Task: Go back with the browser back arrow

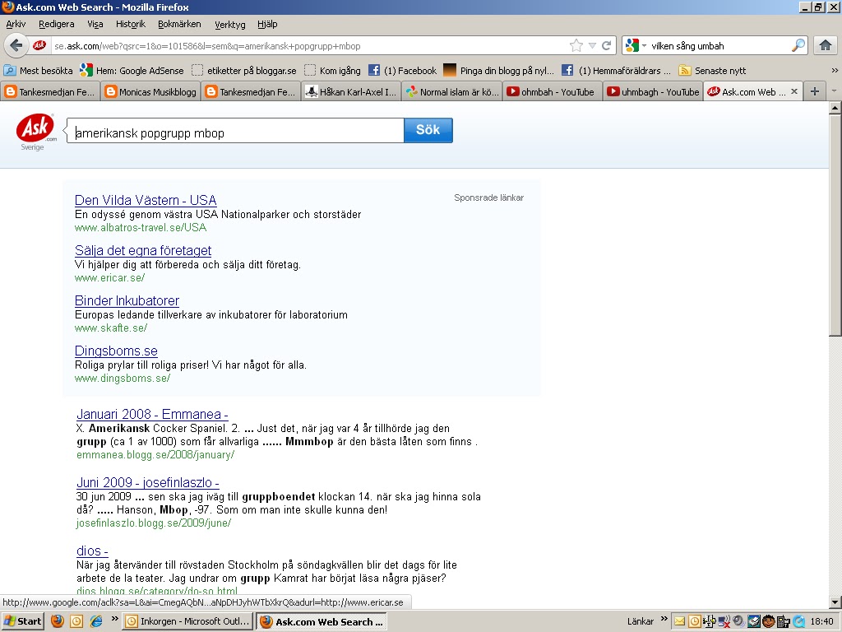Action: pyautogui.click(x=16, y=46)
